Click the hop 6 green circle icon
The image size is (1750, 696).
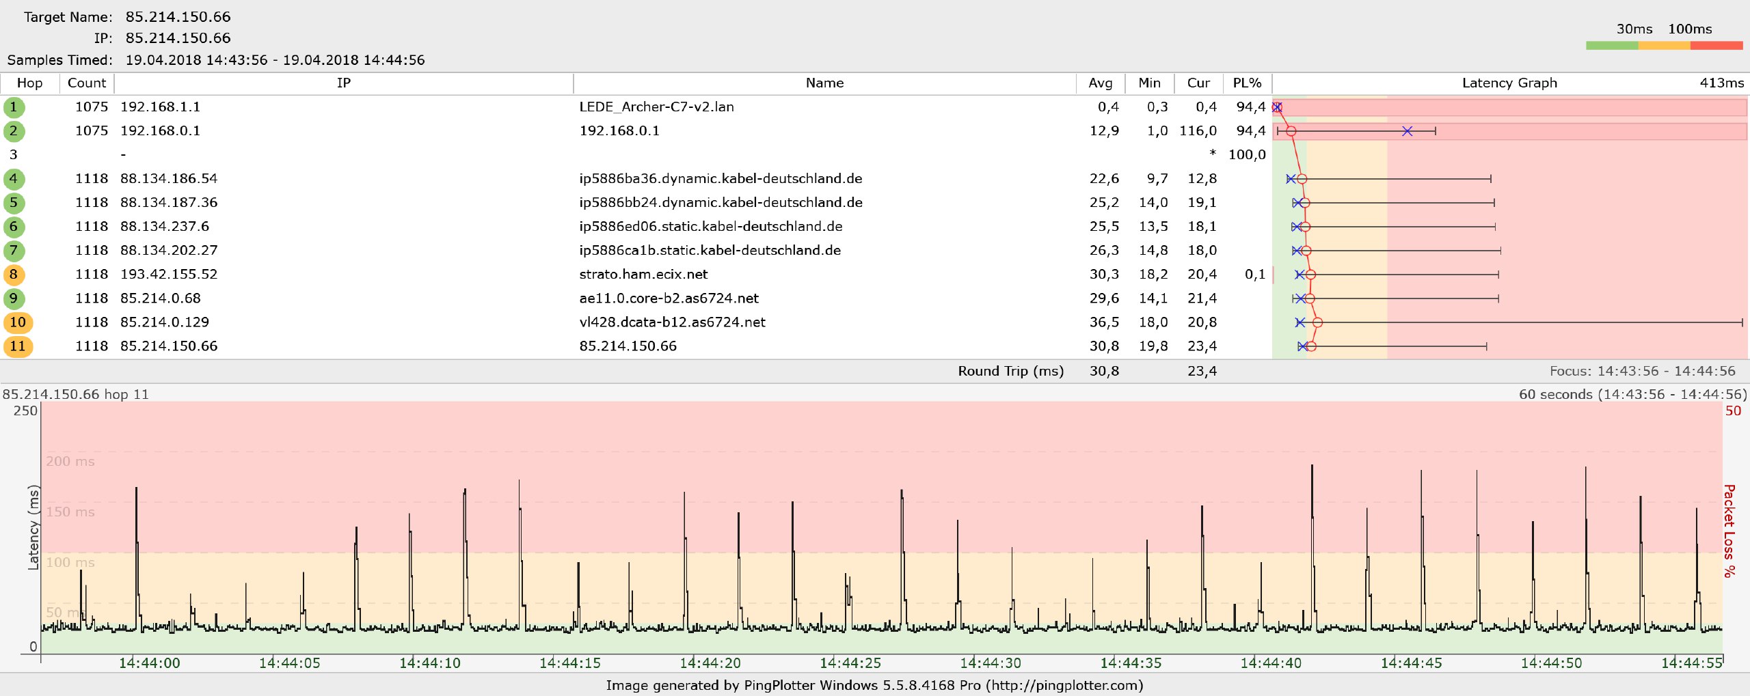(x=14, y=227)
